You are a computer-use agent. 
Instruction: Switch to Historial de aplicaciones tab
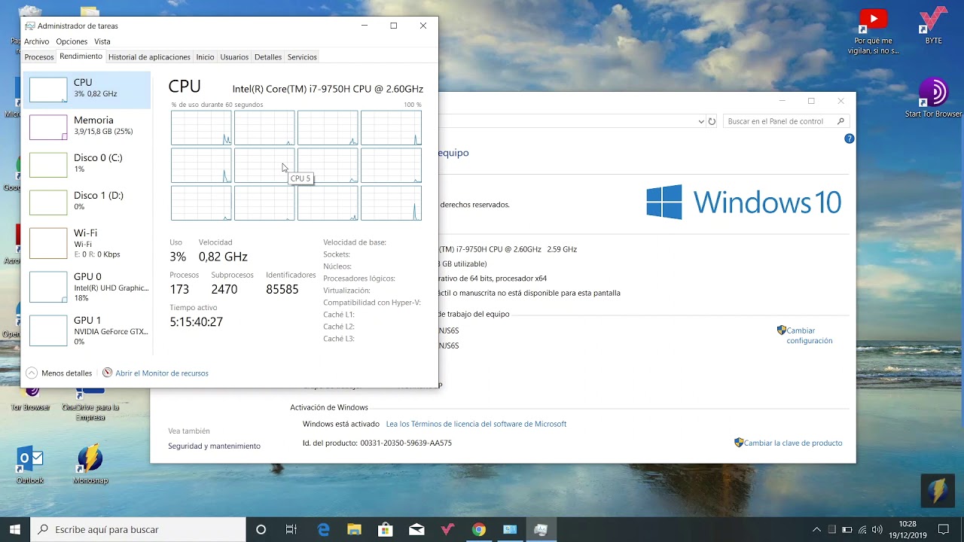[149, 57]
